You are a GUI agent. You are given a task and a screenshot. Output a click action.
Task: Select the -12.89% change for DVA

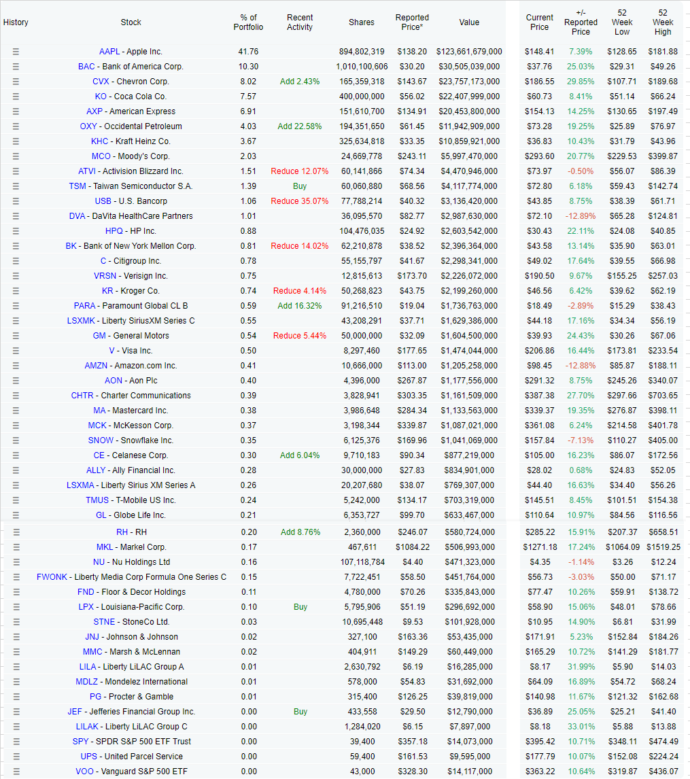pyautogui.click(x=581, y=216)
